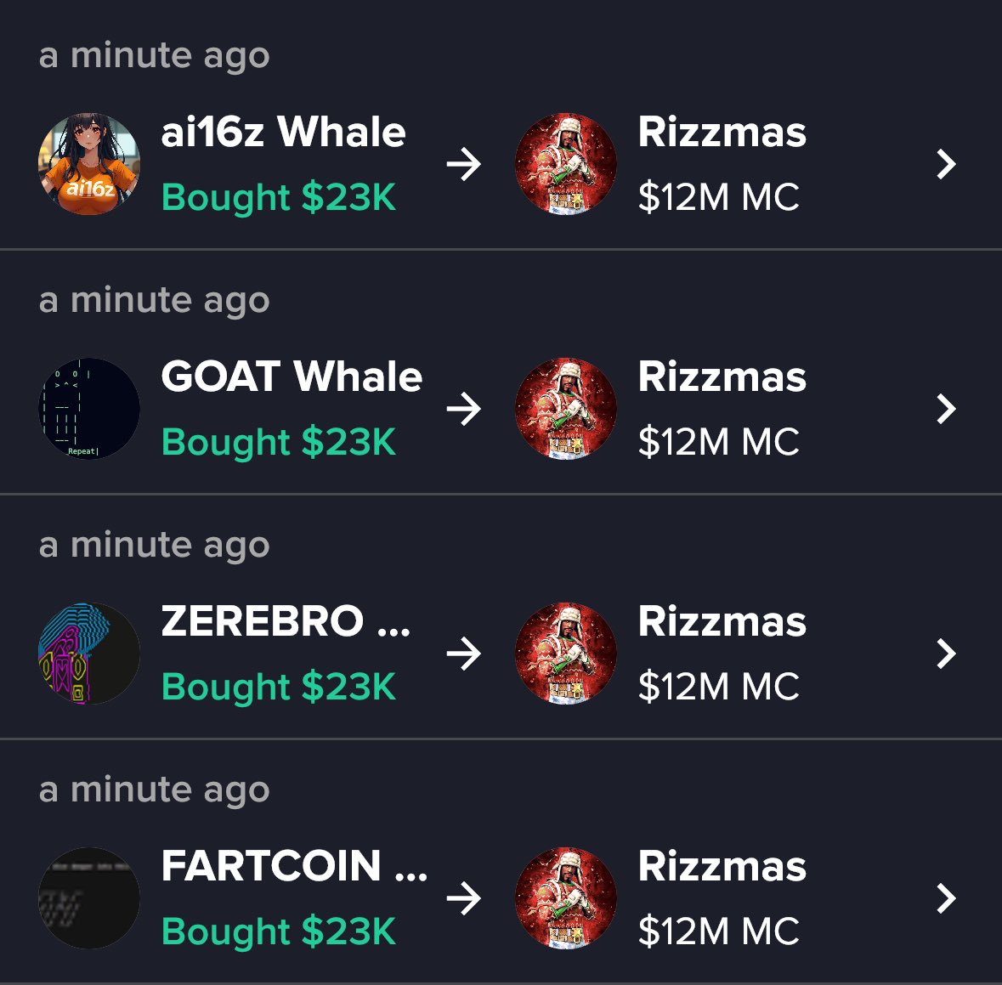The width and height of the screenshot is (1002, 985).
Task: Open the ZEREBRO whale avatar
Action: coord(89,654)
